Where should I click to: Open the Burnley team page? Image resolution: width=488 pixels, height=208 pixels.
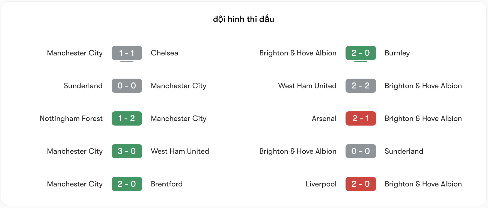[397, 53]
